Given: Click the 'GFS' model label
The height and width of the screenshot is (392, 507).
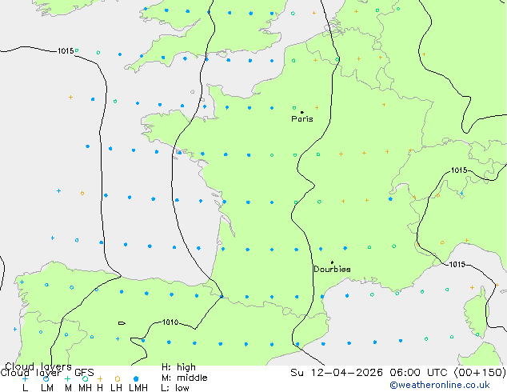Looking at the screenshot, I should [x=84, y=373].
